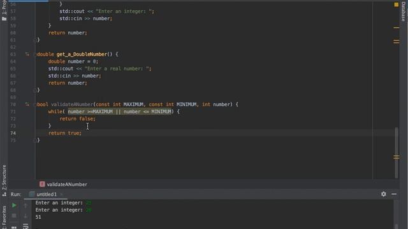Screen dimensions: 408x229
Task: Jump to double warning mark near line 61
Action: pos(397,41)
